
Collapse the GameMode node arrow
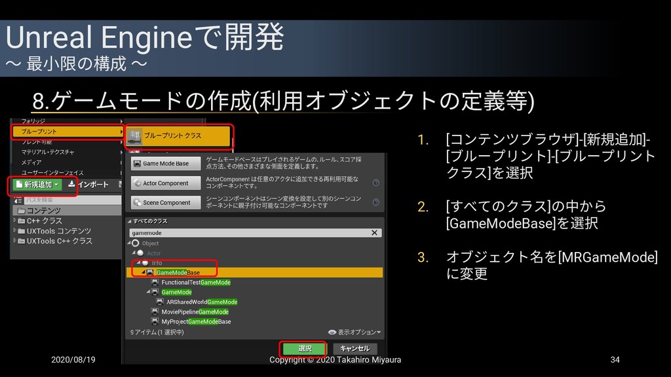[x=149, y=291]
